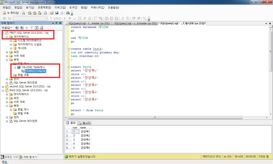Click the Cancel Executing Query stop icon
The height and width of the screenshot is (164, 273).
(x=70, y=18)
